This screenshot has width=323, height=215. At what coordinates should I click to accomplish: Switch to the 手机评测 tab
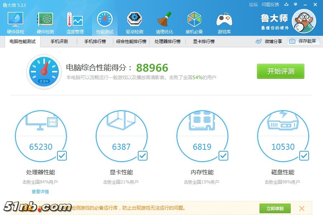[59, 42]
